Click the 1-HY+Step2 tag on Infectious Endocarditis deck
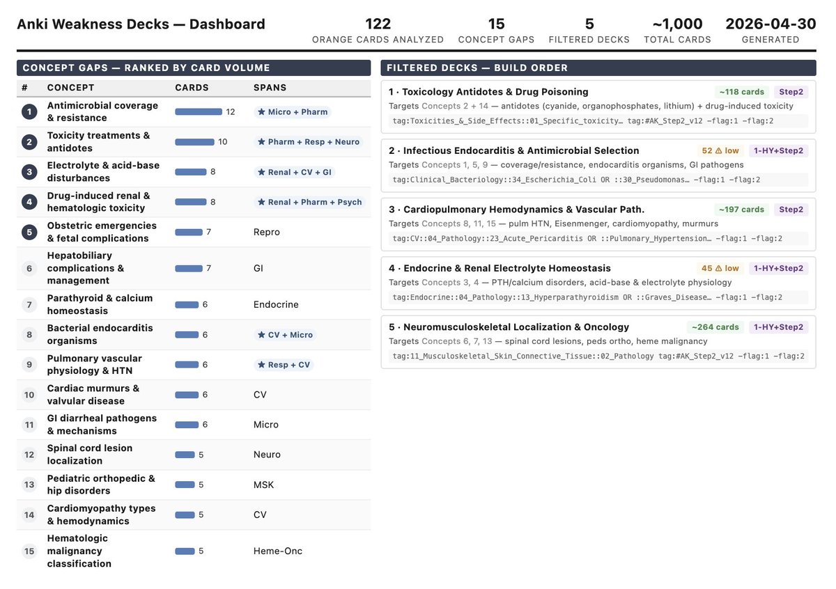The image size is (836, 589). (x=778, y=150)
